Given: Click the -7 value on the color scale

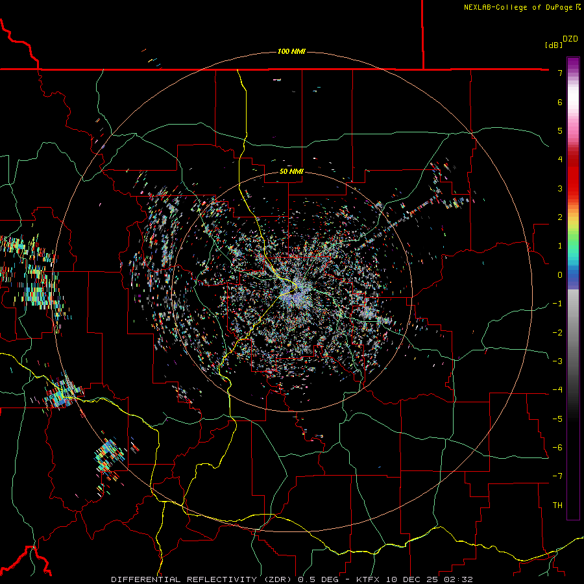Looking at the screenshot, I should point(557,476).
